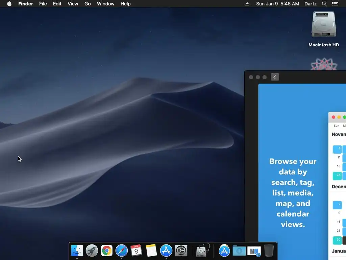Open the View menu
Viewport: 346px width, 260px height.
tap(73, 4)
